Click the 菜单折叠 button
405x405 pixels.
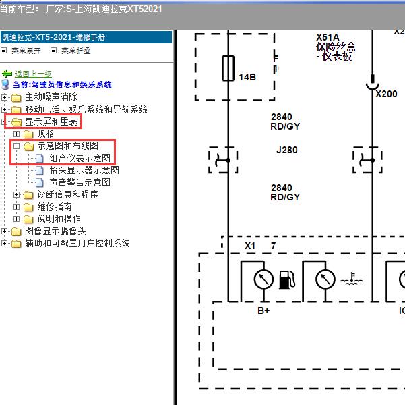point(76,51)
